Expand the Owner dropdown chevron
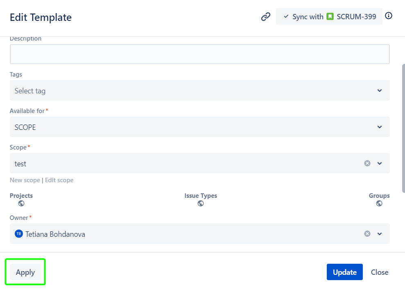 coord(379,234)
